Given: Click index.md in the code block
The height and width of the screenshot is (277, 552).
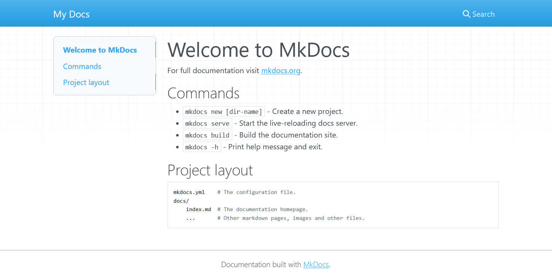Looking at the screenshot, I should coord(198,209).
